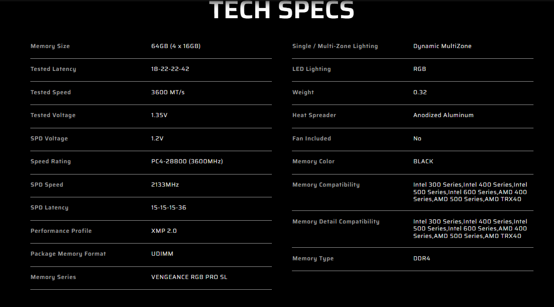The image size is (554, 307).
Task: Click the SPD Speed 2133MHz value
Action: (x=165, y=185)
